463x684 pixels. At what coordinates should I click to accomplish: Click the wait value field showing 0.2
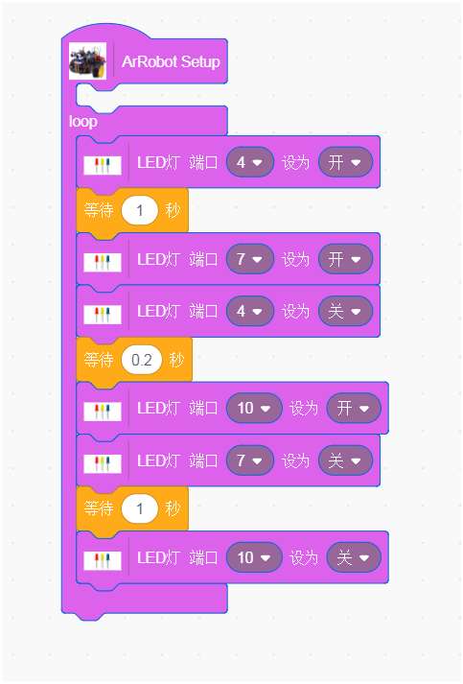[142, 360]
